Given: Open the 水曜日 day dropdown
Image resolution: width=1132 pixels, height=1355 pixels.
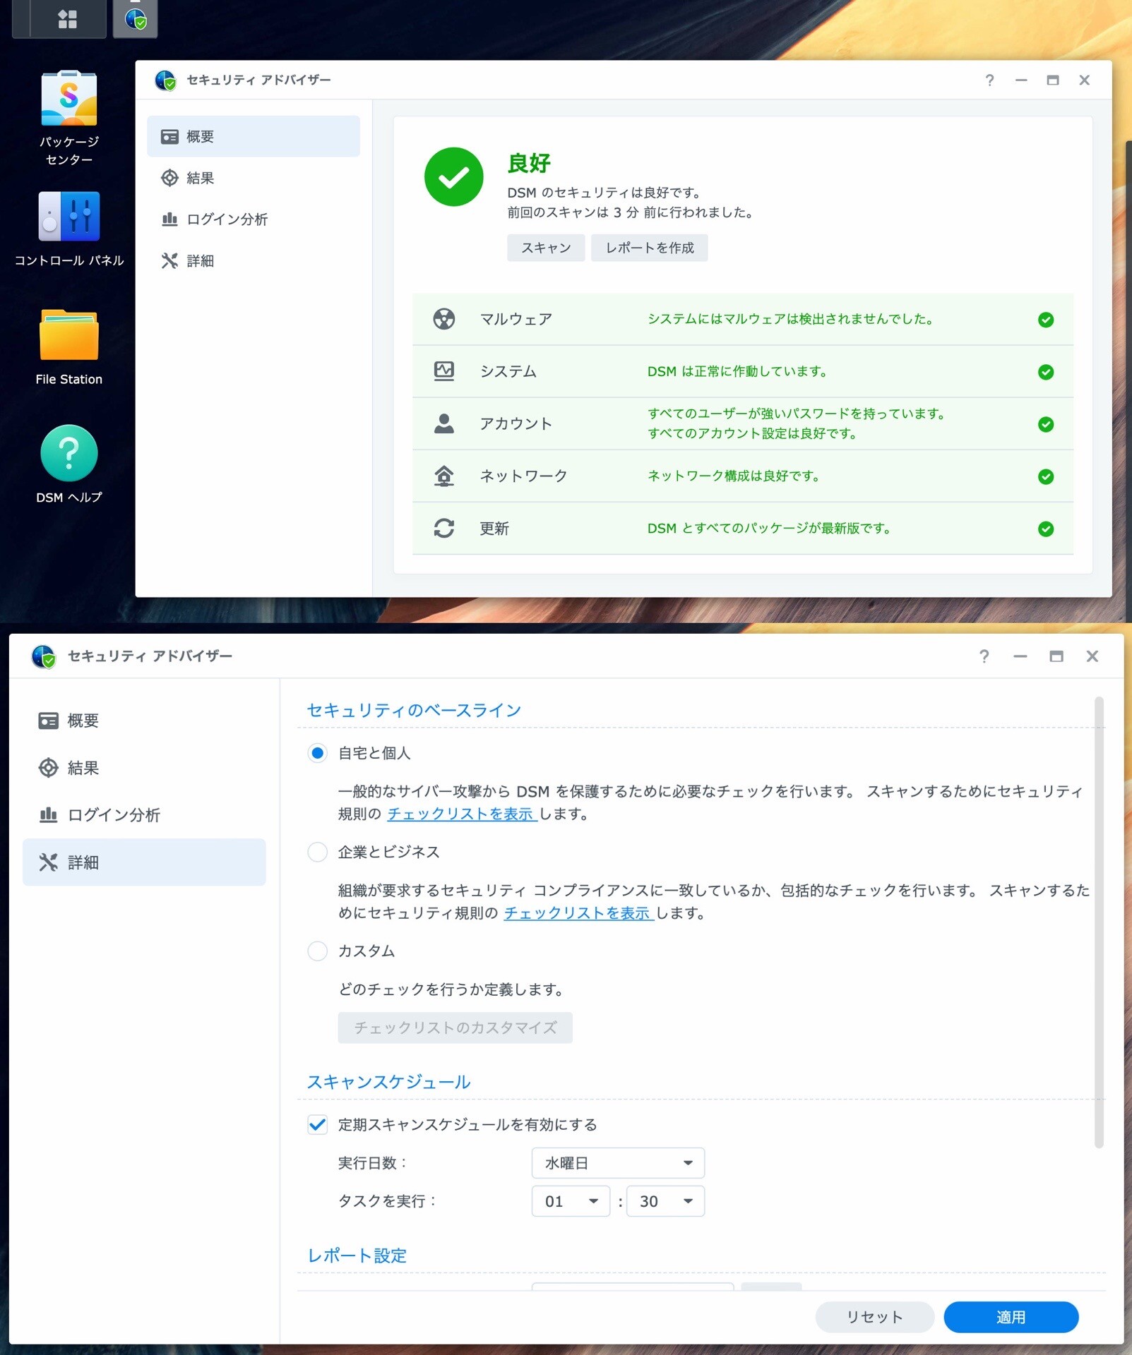Looking at the screenshot, I should (x=617, y=1163).
